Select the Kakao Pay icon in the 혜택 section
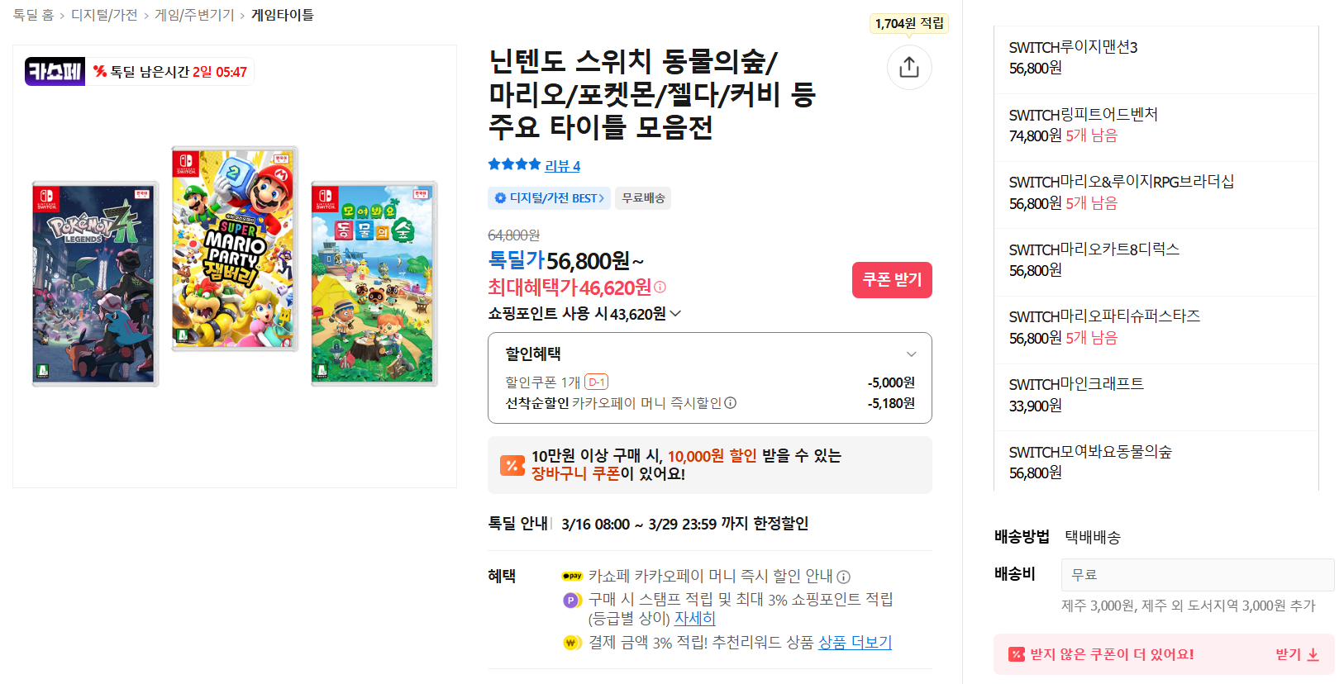The height and width of the screenshot is (684, 1344). tap(573, 576)
